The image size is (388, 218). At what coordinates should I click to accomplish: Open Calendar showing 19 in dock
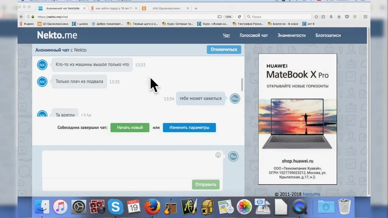pyautogui.click(x=134, y=207)
